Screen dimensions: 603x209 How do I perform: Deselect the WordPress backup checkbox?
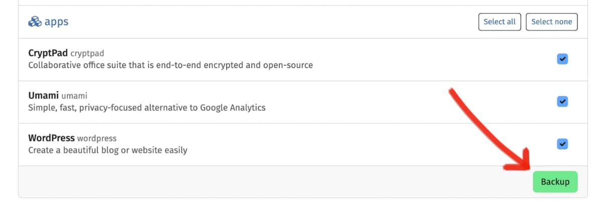click(x=562, y=144)
